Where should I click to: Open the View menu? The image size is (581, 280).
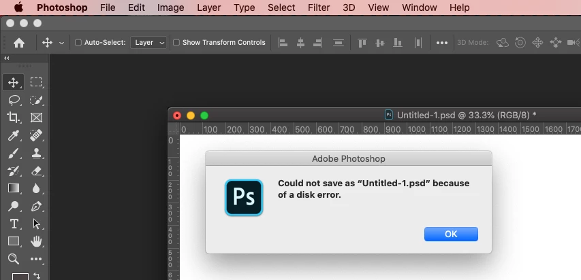(x=379, y=7)
